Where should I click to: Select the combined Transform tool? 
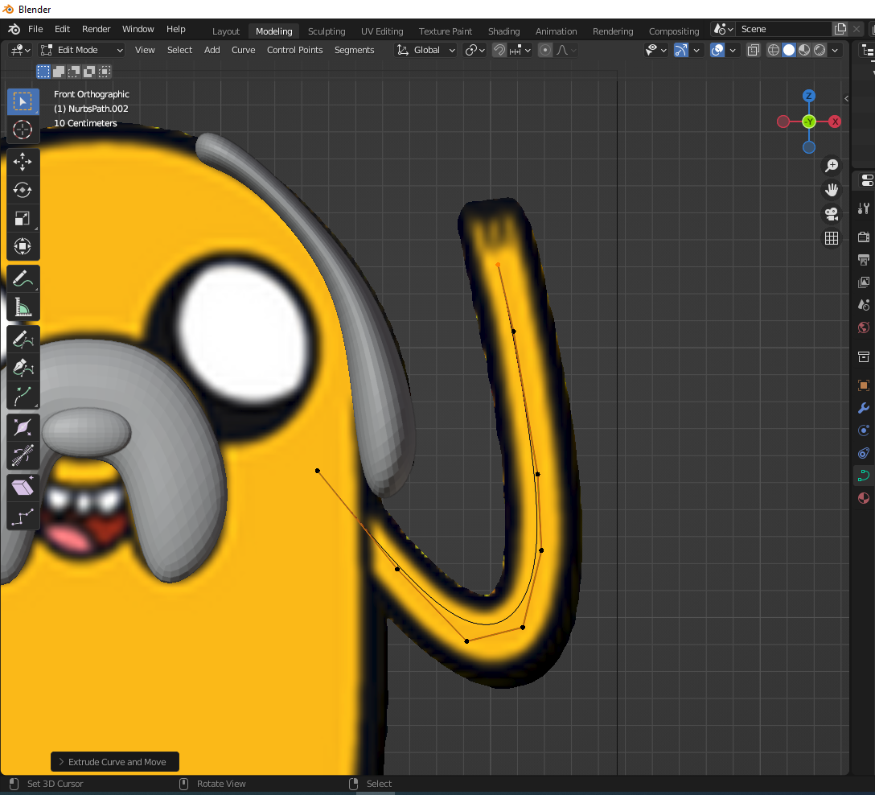(x=23, y=246)
